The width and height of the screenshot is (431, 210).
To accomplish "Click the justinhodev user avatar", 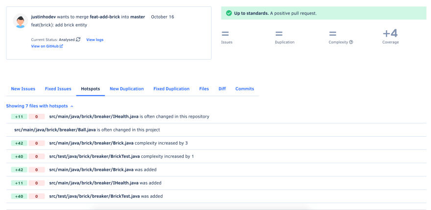I will coord(21,21).
